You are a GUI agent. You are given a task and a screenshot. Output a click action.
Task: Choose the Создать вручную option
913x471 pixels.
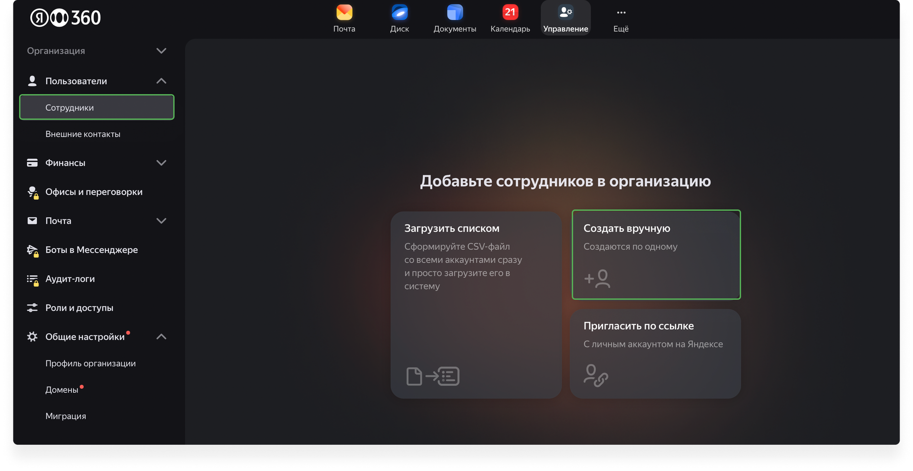point(656,255)
